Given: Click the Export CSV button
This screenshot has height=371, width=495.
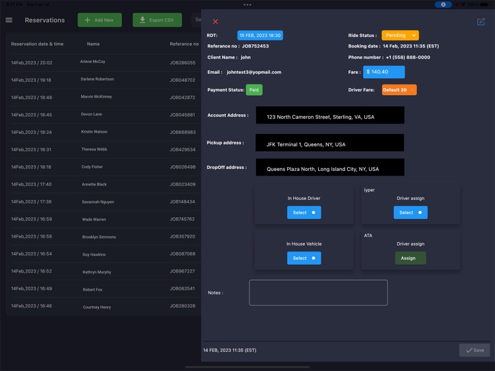Looking at the screenshot, I should [x=157, y=20].
